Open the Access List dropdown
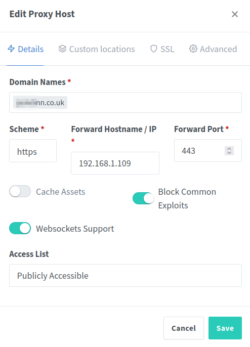The height and width of the screenshot is (347, 250). click(x=126, y=276)
